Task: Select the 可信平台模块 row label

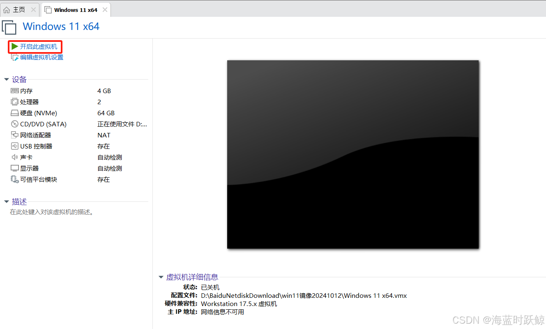Action: tap(39, 179)
